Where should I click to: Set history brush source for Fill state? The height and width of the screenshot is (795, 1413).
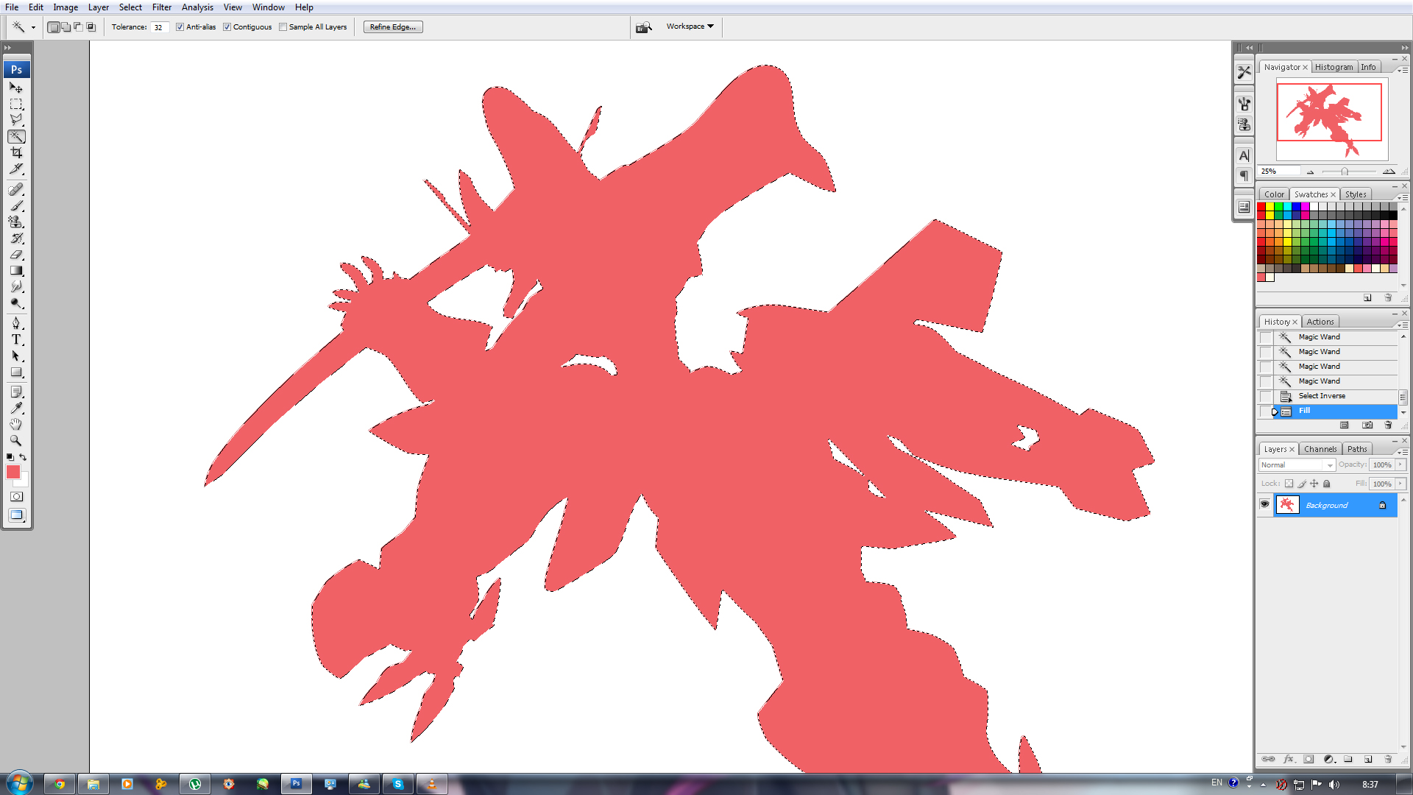coord(1265,411)
